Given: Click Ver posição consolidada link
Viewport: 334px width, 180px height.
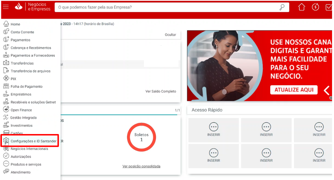Looking at the screenshot, I should (x=141, y=166).
